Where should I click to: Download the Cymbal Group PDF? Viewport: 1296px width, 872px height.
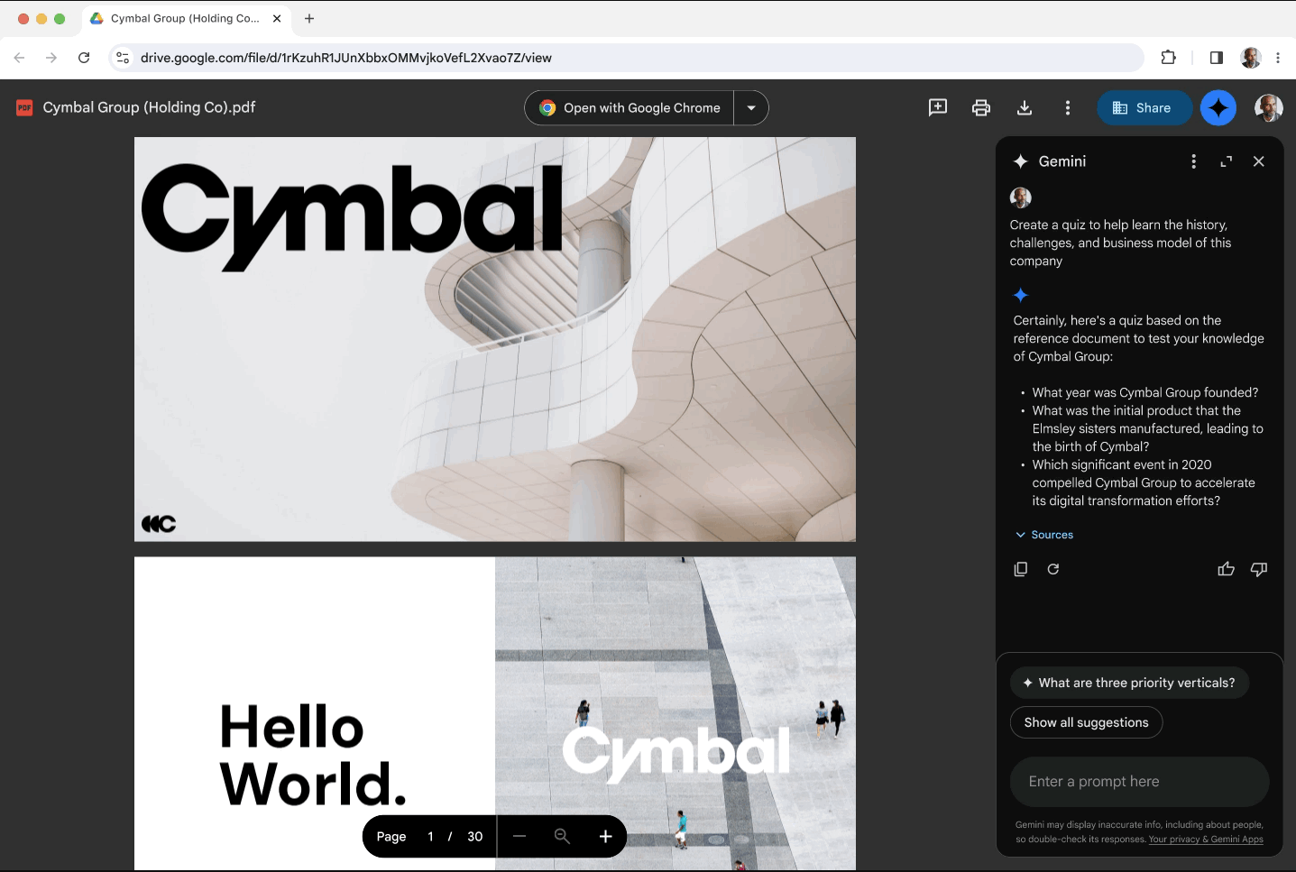point(1024,107)
